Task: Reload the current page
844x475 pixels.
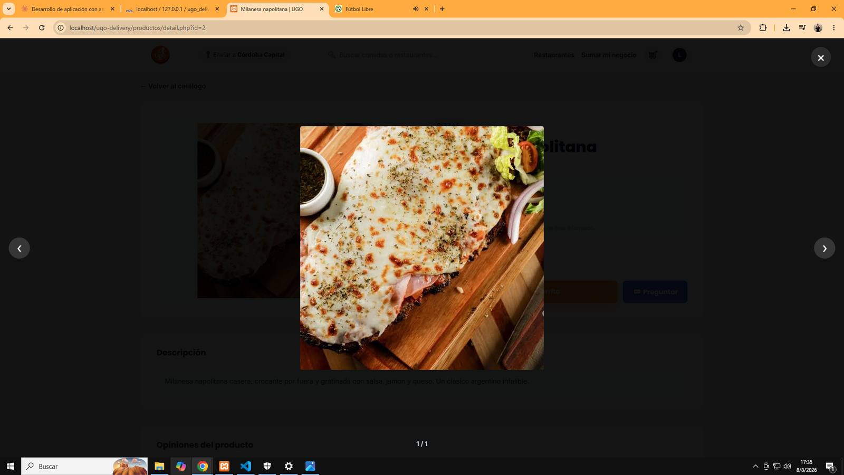Action: tap(42, 28)
